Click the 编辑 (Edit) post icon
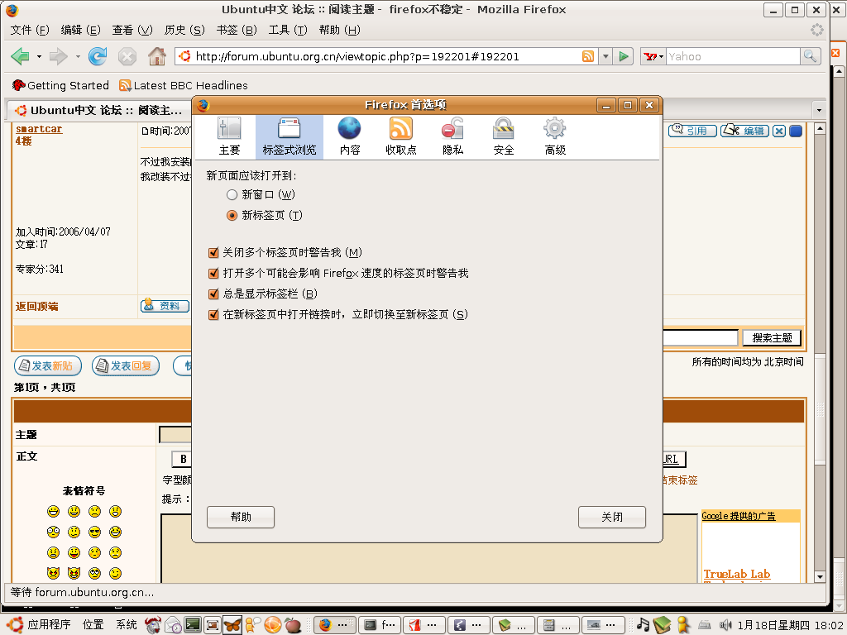Screen dimensions: 847x635 click(x=744, y=131)
